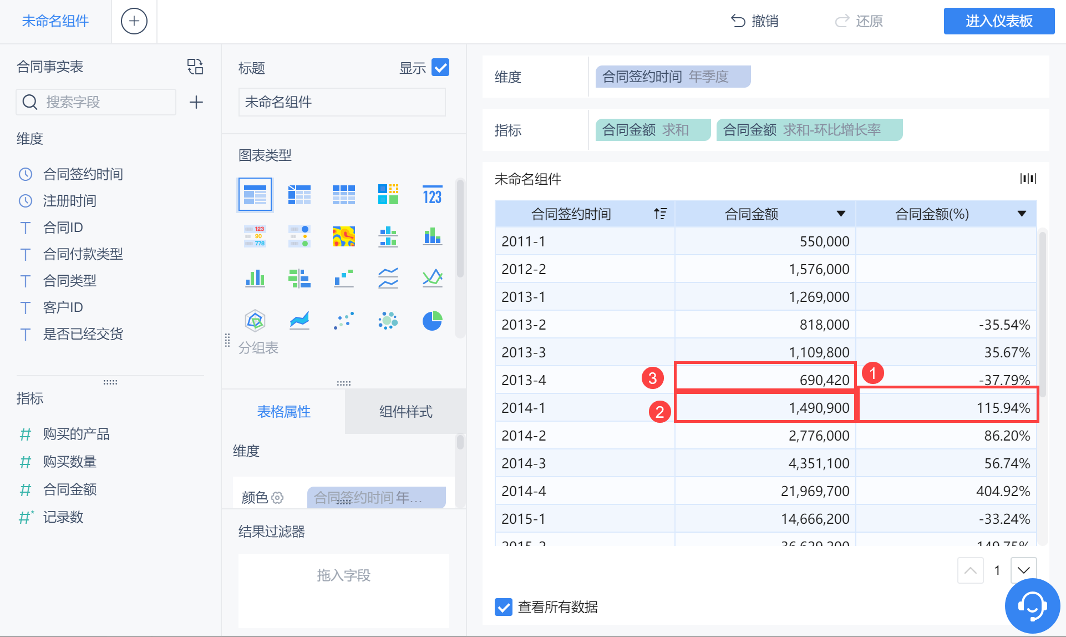Click the 合同签约时间 sort icon
This screenshot has width=1066, height=637.
[x=660, y=214]
